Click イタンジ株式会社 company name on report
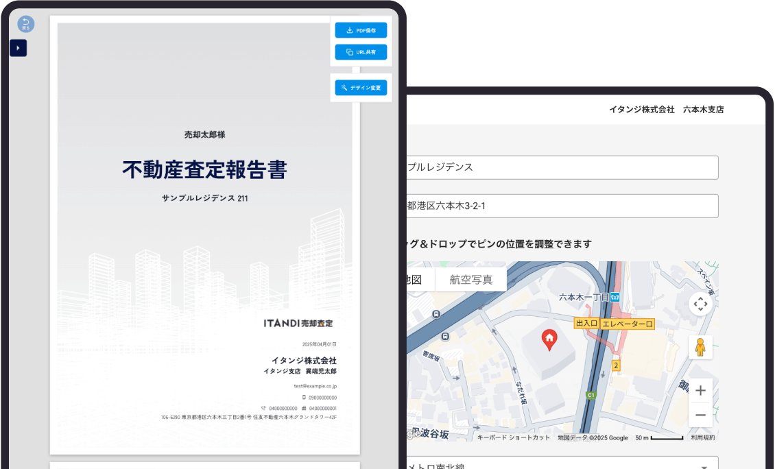775x469 pixels. [304, 360]
